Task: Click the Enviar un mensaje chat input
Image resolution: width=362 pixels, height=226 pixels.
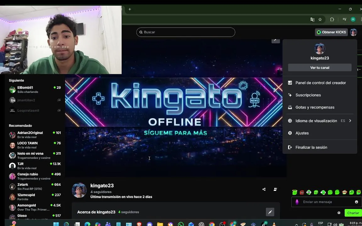Action: pyautogui.click(x=327, y=202)
